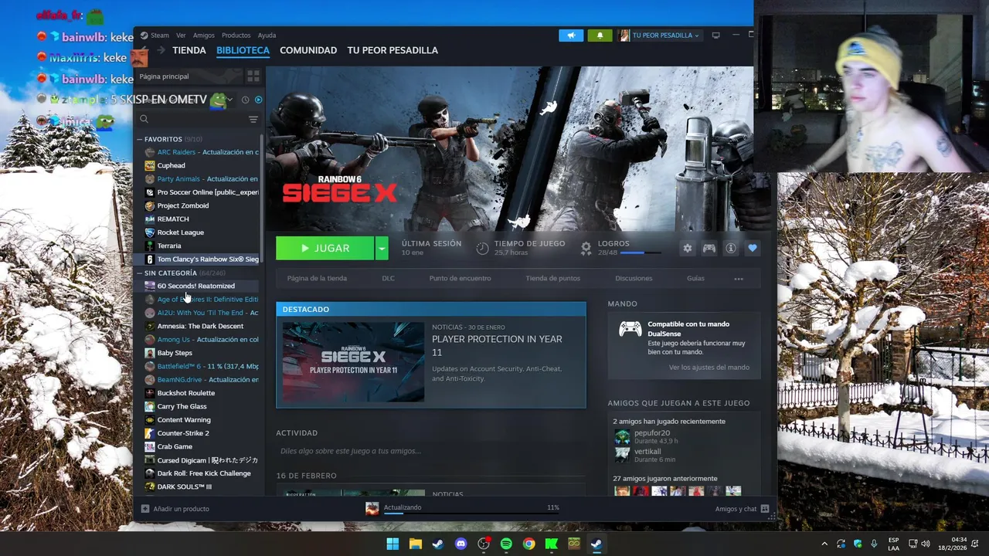Open the Productos menu
This screenshot has width=989, height=556.
pos(236,36)
